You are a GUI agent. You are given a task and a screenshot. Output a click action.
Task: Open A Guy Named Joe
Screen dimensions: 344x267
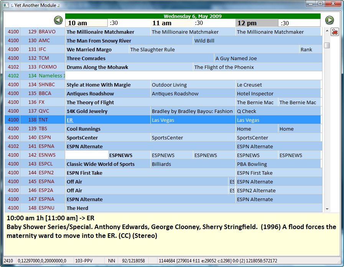click(x=268, y=58)
